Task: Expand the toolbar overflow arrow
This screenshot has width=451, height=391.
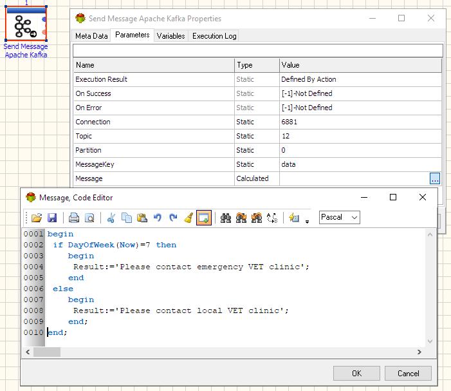Action: (x=307, y=222)
